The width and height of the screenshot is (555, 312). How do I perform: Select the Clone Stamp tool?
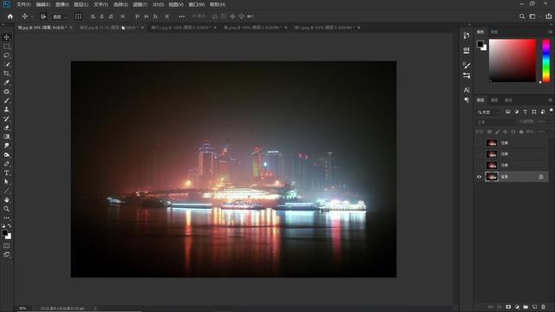click(x=6, y=110)
